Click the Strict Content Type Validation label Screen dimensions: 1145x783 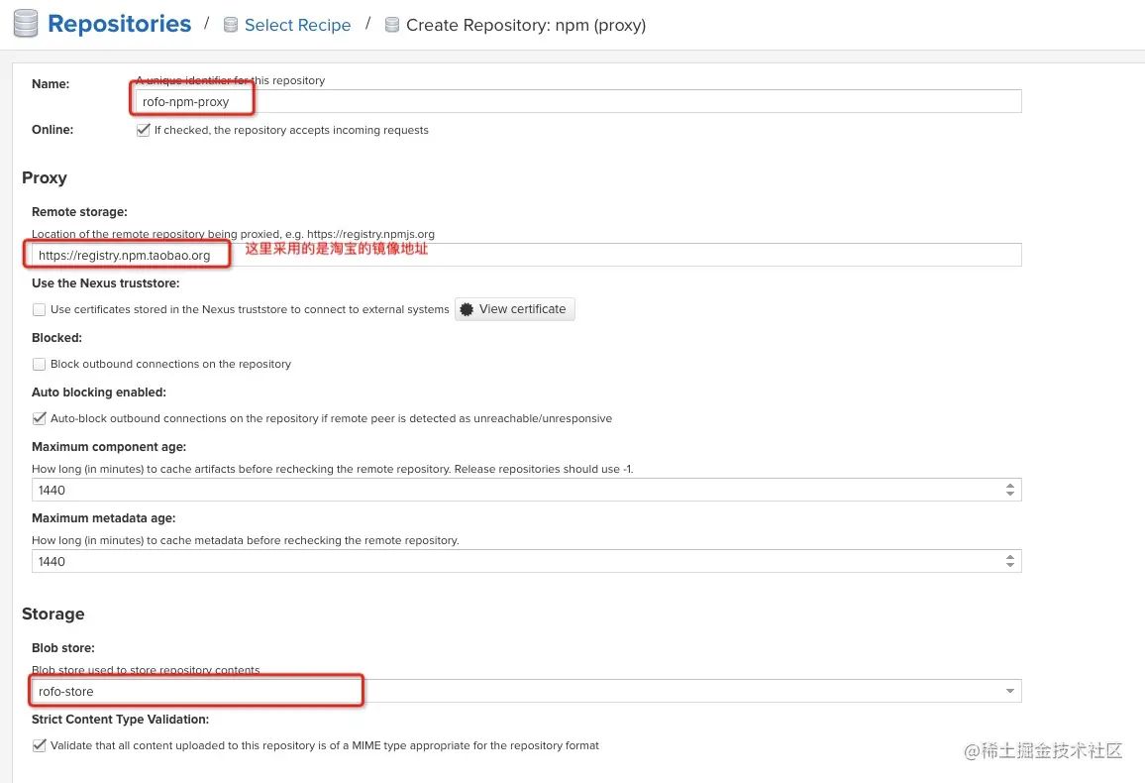[121, 720]
